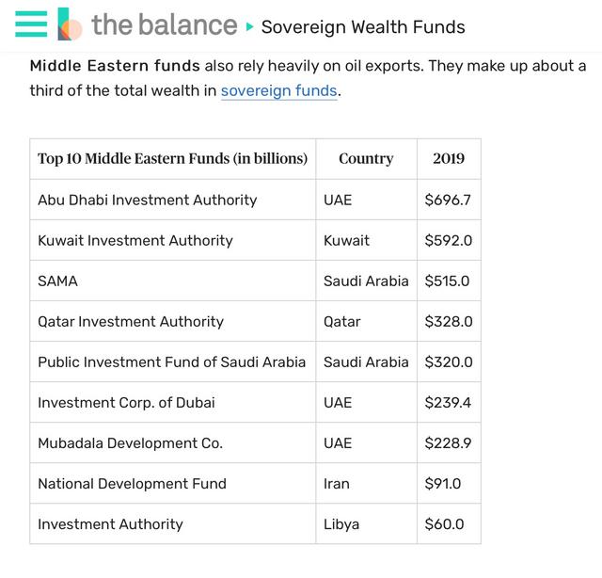Click the teal breadcrumb arrow icon
The height and width of the screenshot is (578, 602).
pyautogui.click(x=249, y=26)
